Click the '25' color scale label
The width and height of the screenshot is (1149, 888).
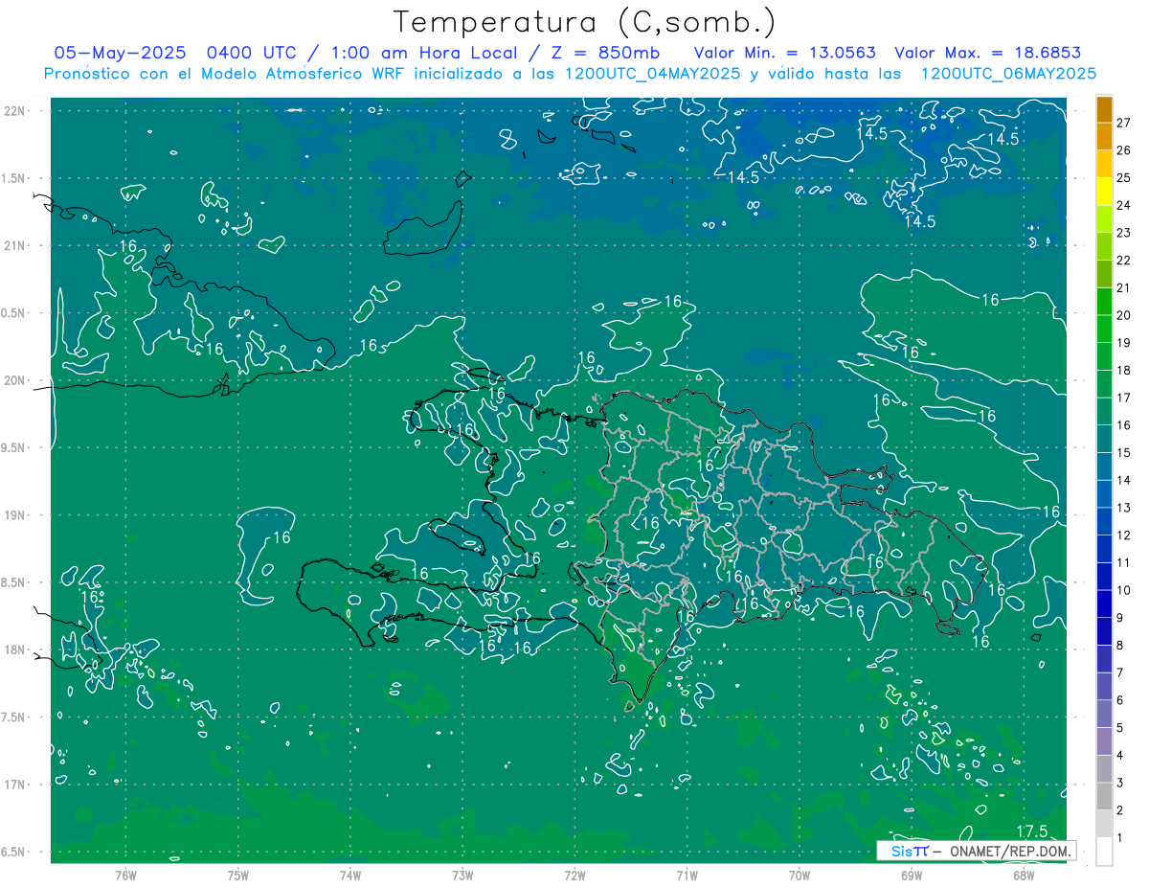point(1124,178)
